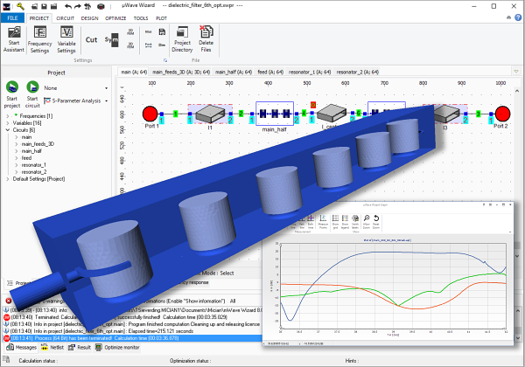Select the Cut tool in ribbon
The image size is (525, 367).
pyautogui.click(x=91, y=38)
